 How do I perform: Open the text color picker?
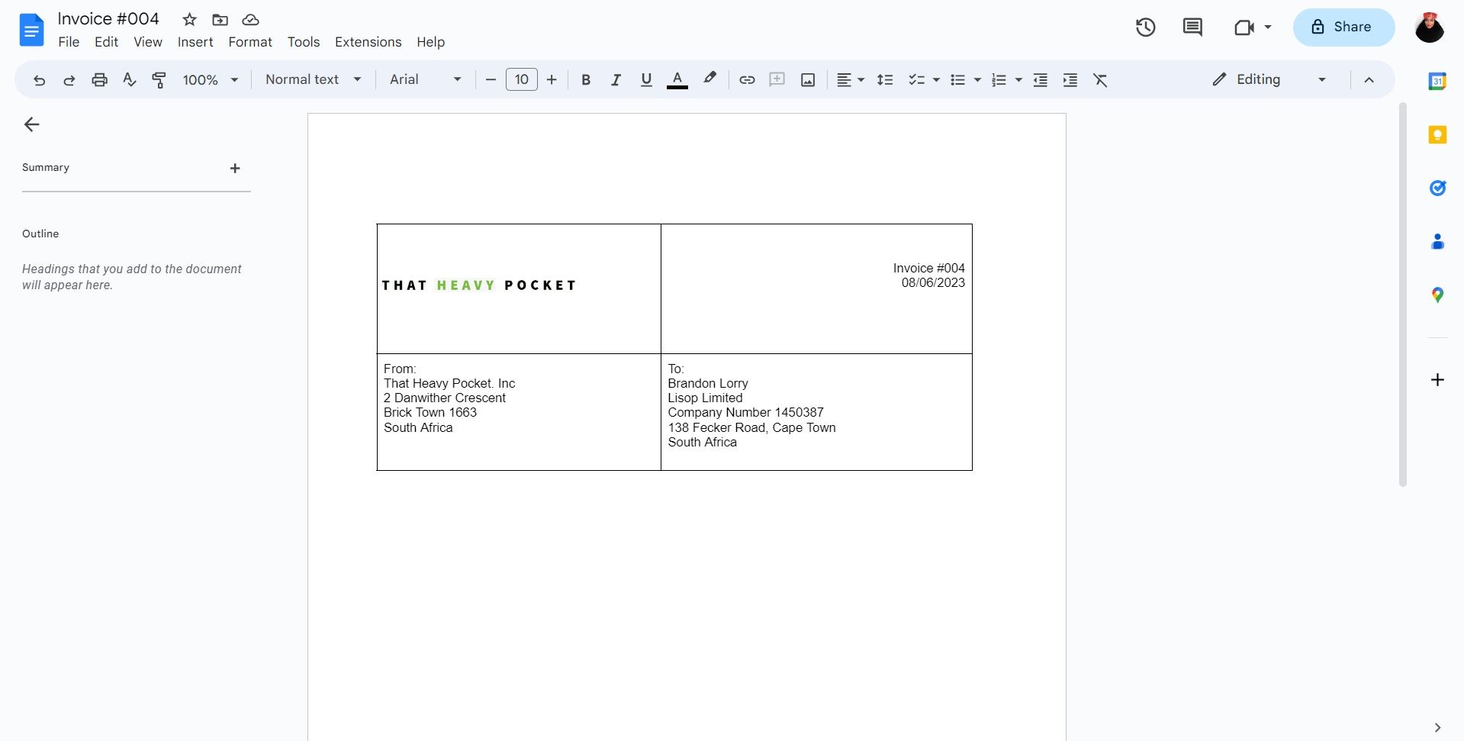point(677,79)
